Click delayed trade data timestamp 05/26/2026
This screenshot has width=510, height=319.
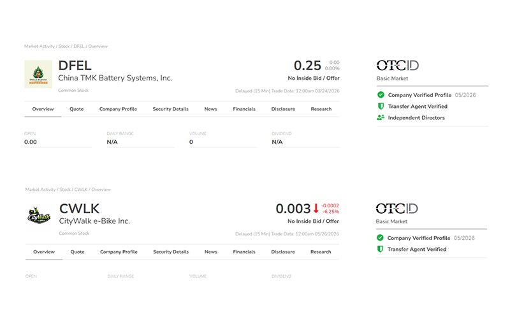[x=287, y=234]
